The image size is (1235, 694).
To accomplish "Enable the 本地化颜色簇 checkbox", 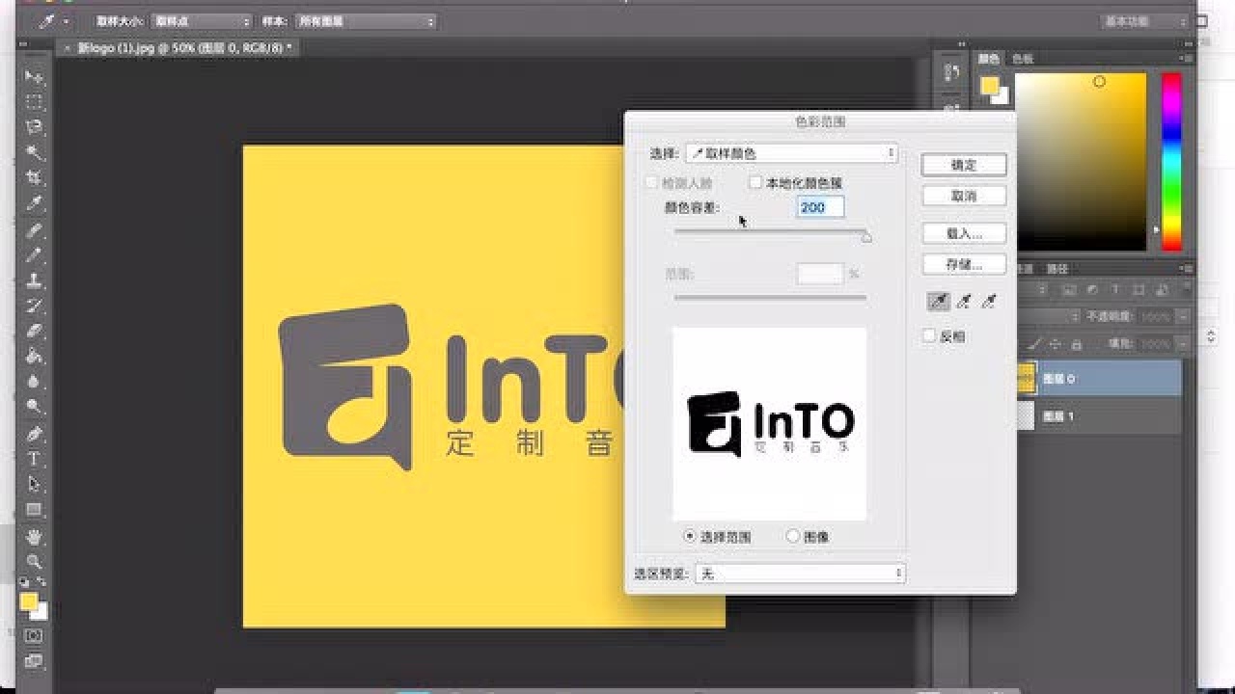I will pyautogui.click(x=756, y=181).
